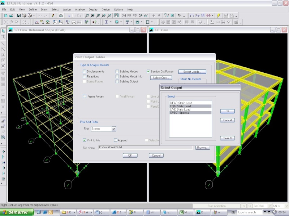The height and width of the screenshot is (216, 289).
Task: Open the GLOBAL coordinate system dropdown
Action: pyautogui.click(x=269, y=206)
